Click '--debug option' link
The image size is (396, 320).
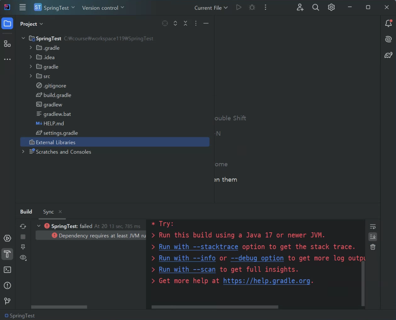[257, 258]
